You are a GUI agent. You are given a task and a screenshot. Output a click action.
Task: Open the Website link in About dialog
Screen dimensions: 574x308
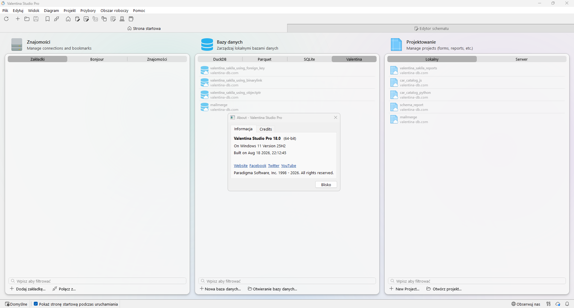[x=241, y=166]
